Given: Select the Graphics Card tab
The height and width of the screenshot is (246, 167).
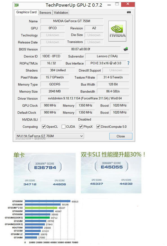Looking at the screenshot, I should [26, 12].
